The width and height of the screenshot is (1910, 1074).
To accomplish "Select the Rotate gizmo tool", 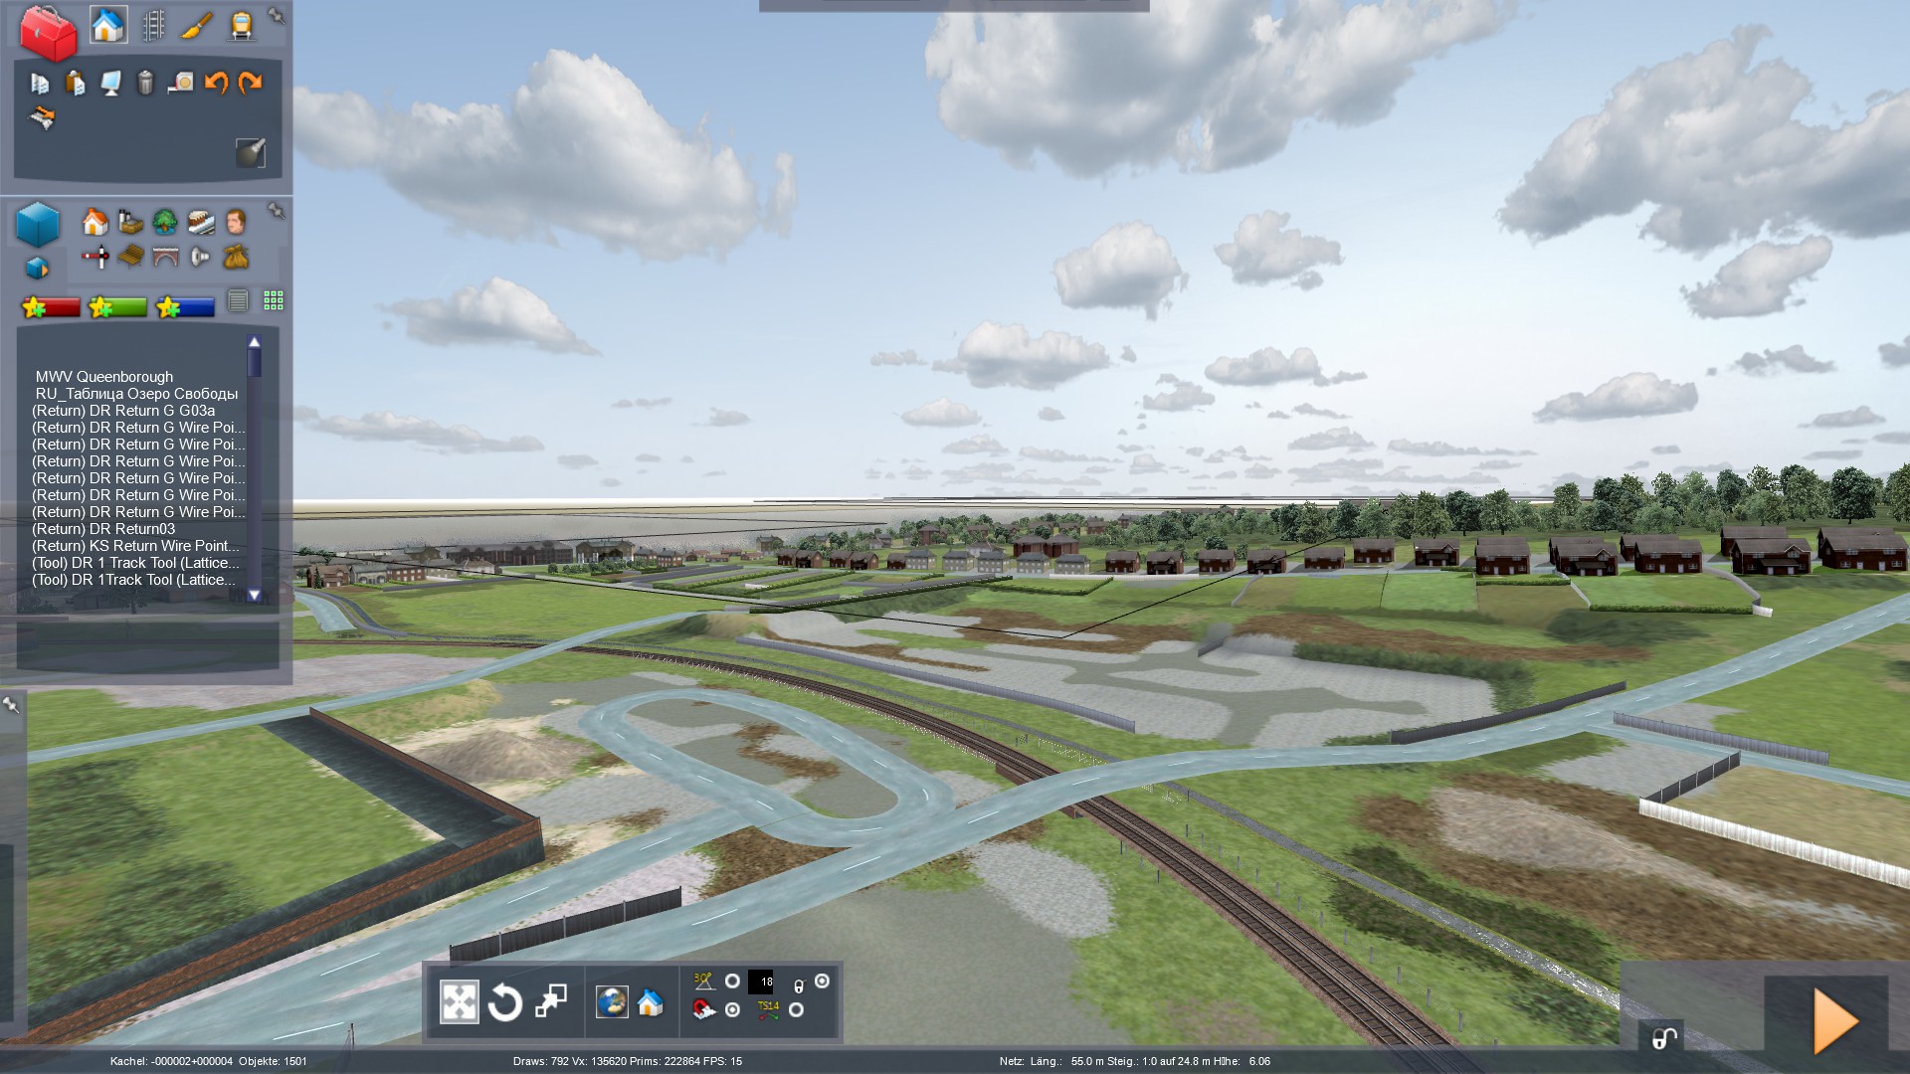I will [x=504, y=1002].
